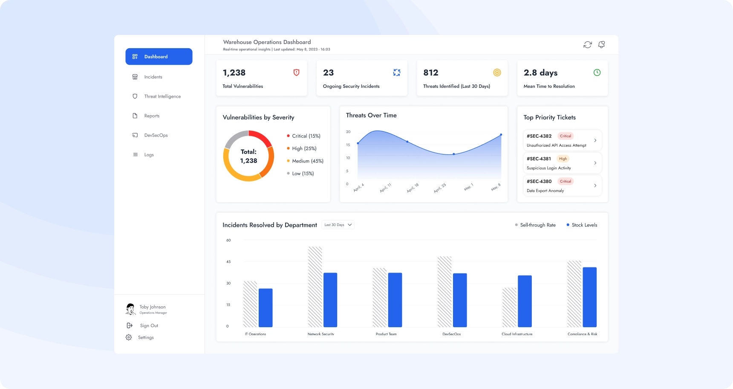Open Threat Intelligence from the sidebar
This screenshot has width=733, height=389.
click(162, 96)
